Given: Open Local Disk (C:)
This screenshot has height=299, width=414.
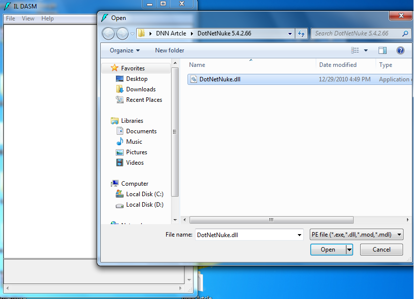Looking at the screenshot, I should [145, 194].
